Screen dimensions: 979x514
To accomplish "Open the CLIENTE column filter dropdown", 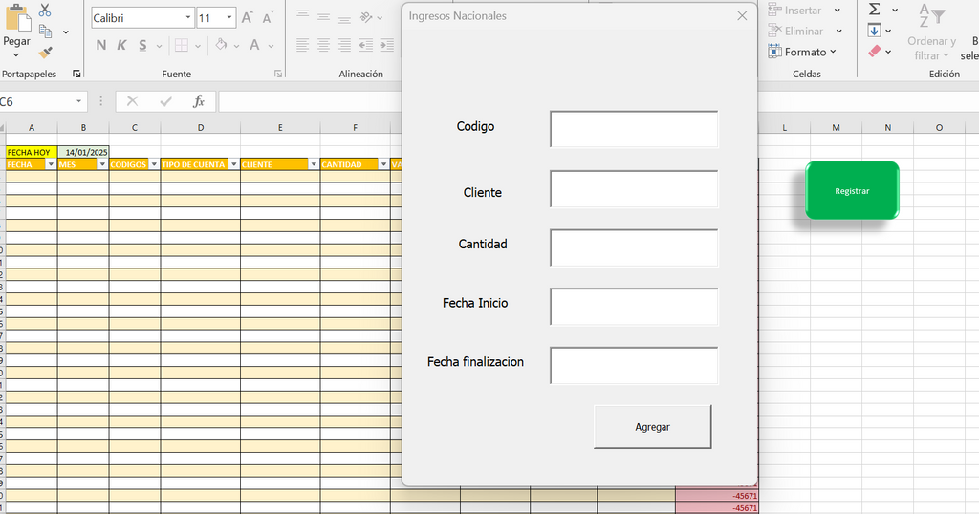I will (313, 164).
